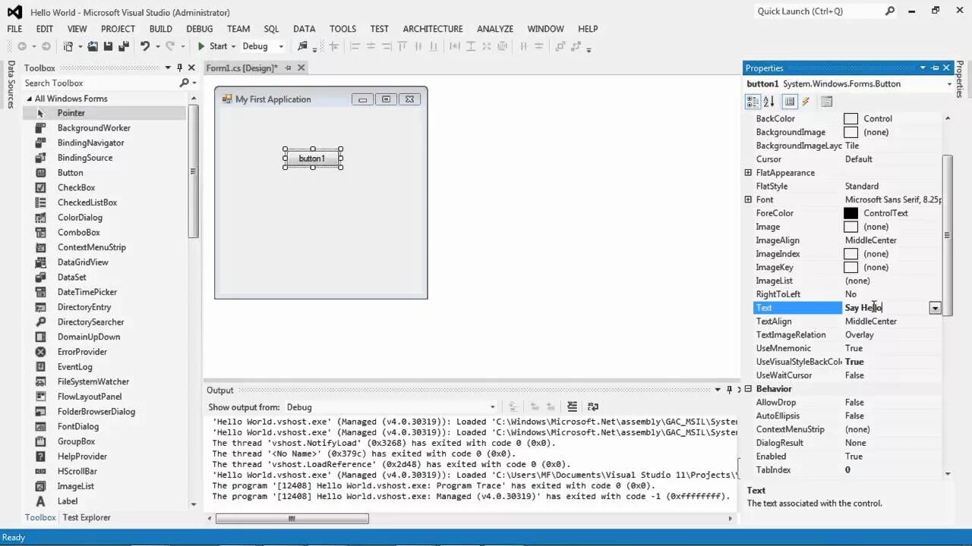
Task: Collapse the Behavior category
Action: 748,389
